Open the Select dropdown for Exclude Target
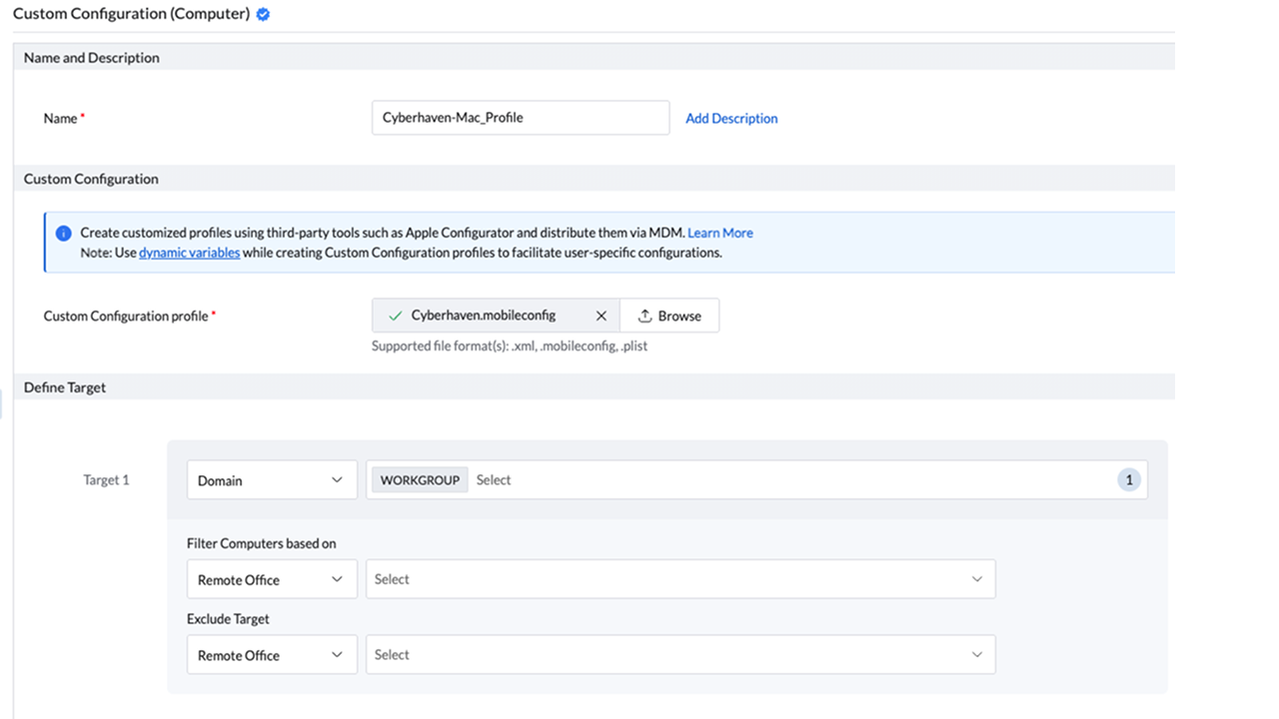This screenshot has height=719, width=1279. pos(679,655)
